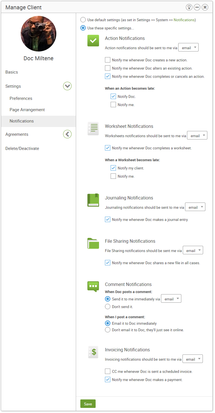Click the Comment Notifications speech bubble icon
The width and height of the screenshot is (215, 413).
click(x=93, y=287)
